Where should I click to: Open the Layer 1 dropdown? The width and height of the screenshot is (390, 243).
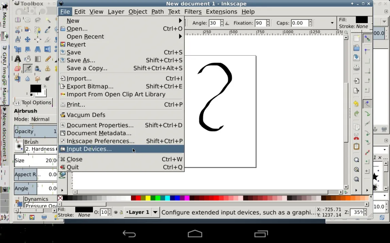pyautogui.click(x=155, y=212)
